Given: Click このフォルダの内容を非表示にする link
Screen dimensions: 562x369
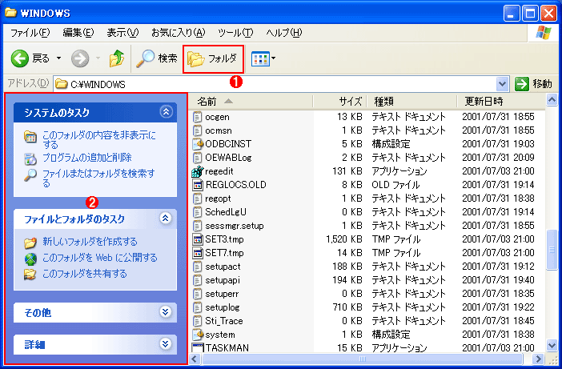Looking at the screenshot, I should coord(99,140).
